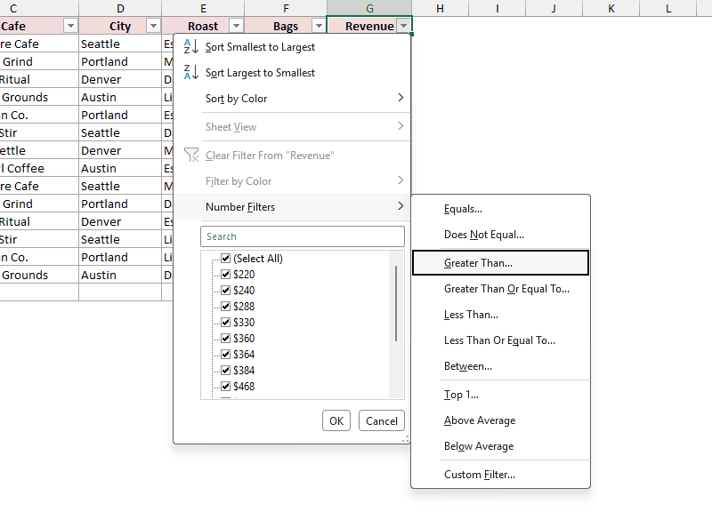Viewport: 712px width, 512px height.
Task: Uncheck the $364 checkbox
Action: [226, 354]
